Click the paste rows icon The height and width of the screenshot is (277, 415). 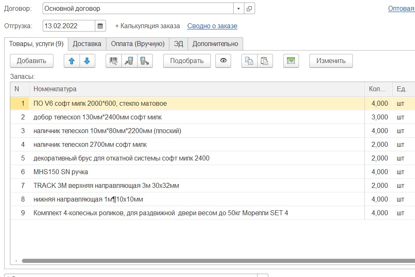265,61
